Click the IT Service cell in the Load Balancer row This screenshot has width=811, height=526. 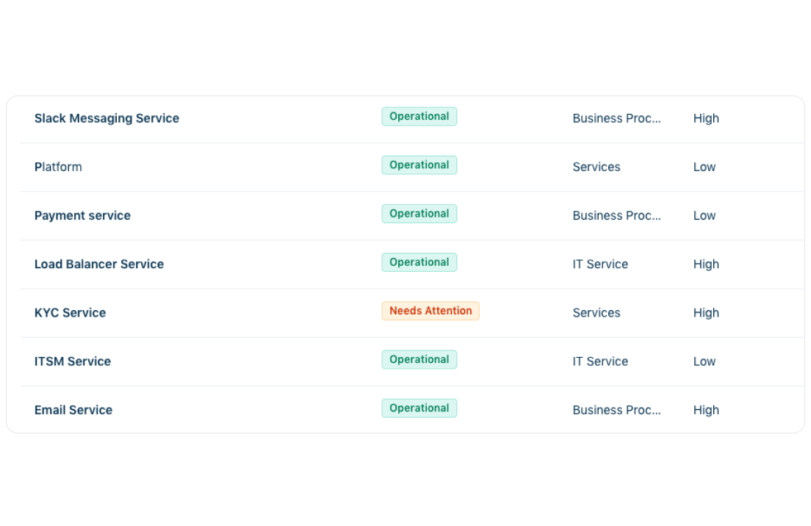[x=600, y=264]
